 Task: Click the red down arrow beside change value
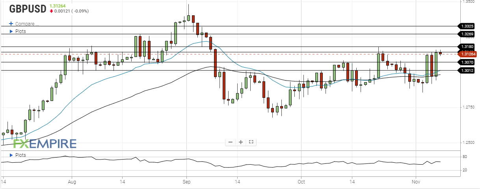pyautogui.click(x=52, y=11)
